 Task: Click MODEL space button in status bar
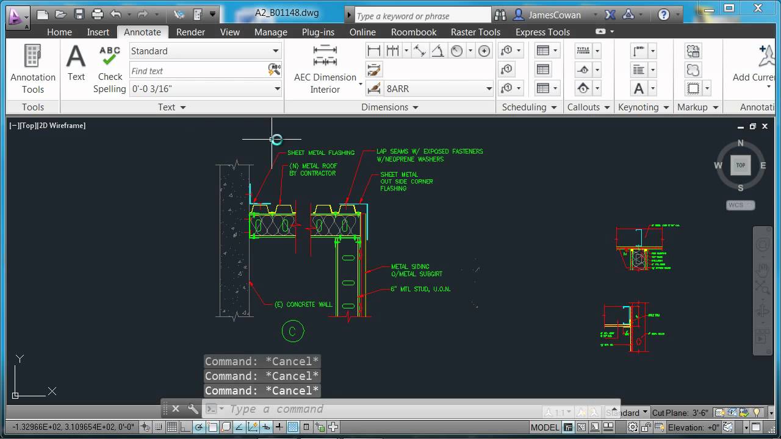click(545, 427)
